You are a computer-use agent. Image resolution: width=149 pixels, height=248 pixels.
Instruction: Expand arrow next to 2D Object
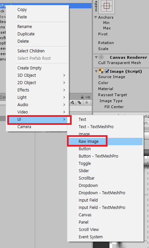[x=64, y=82]
